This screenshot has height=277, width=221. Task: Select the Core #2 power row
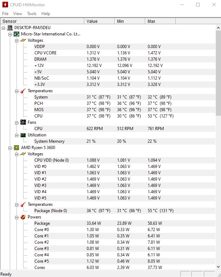(125, 242)
